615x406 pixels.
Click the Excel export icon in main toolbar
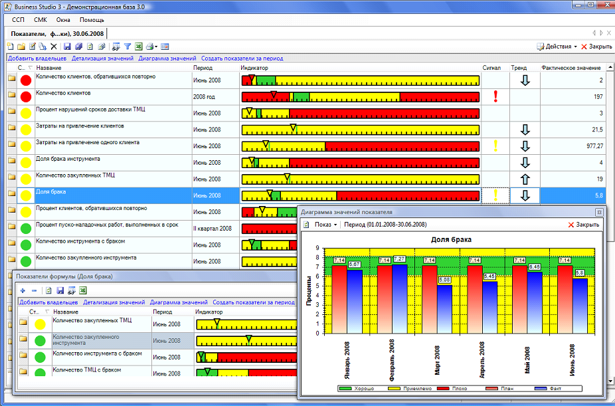coord(139,47)
